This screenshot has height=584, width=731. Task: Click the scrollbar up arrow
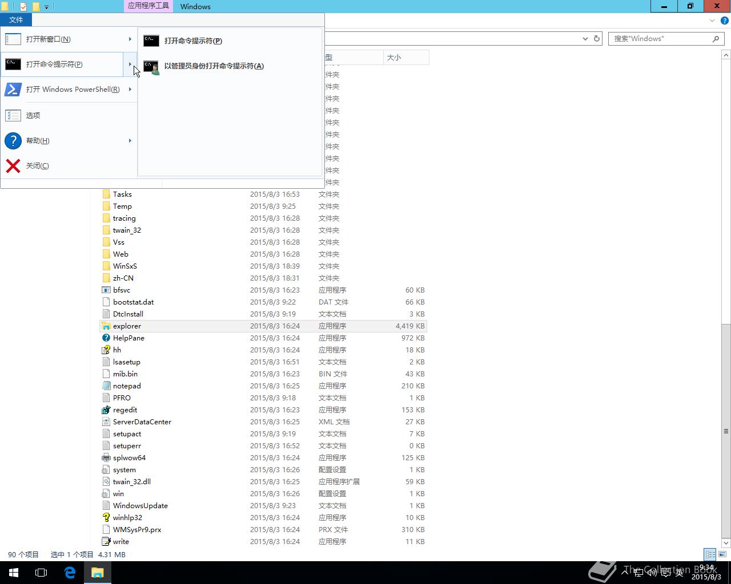click(x=726, y=55)
